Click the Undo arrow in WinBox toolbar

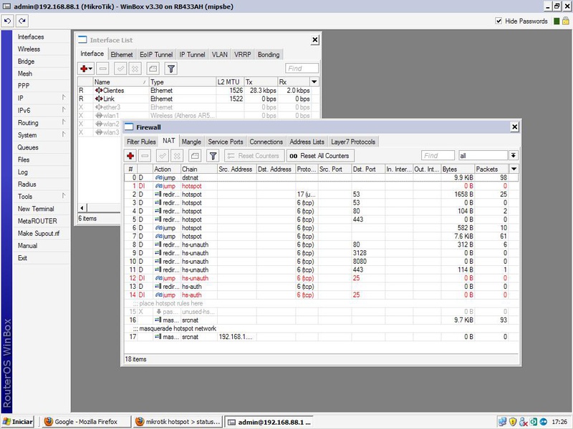8,21
